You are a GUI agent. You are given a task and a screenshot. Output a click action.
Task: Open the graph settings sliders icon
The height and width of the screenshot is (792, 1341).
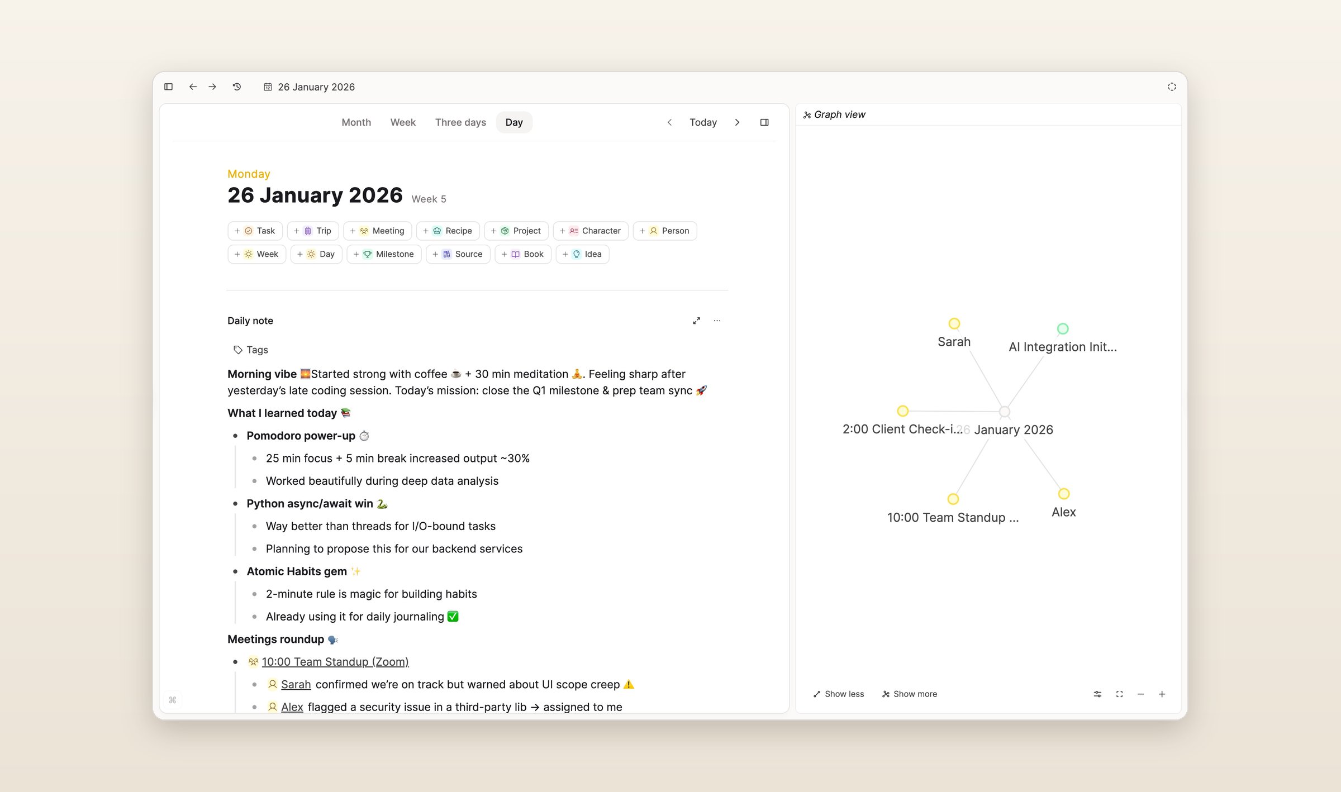point(1097,694)
